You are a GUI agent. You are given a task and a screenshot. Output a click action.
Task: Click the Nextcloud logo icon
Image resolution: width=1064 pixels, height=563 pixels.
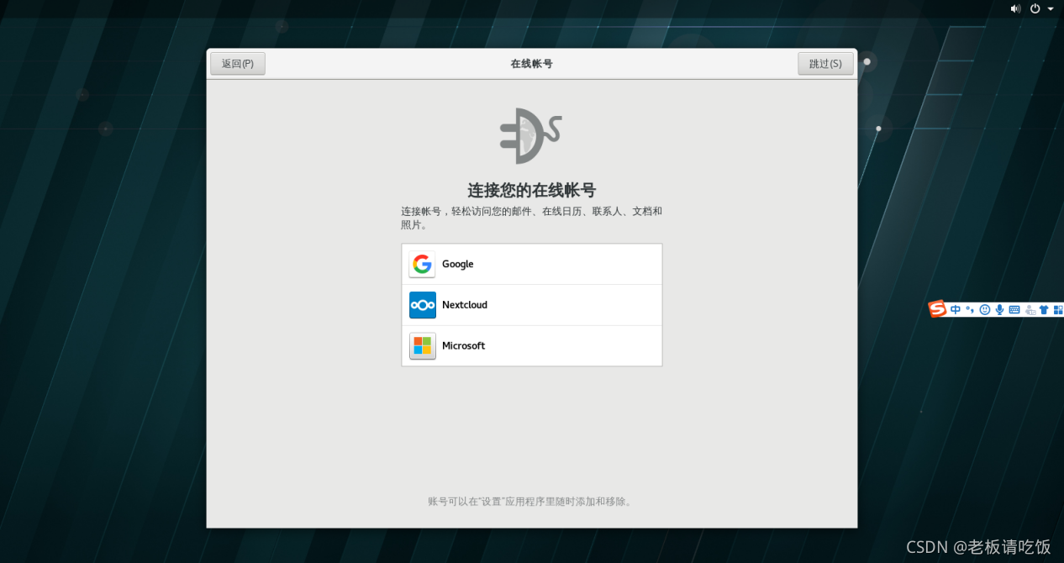422,305
